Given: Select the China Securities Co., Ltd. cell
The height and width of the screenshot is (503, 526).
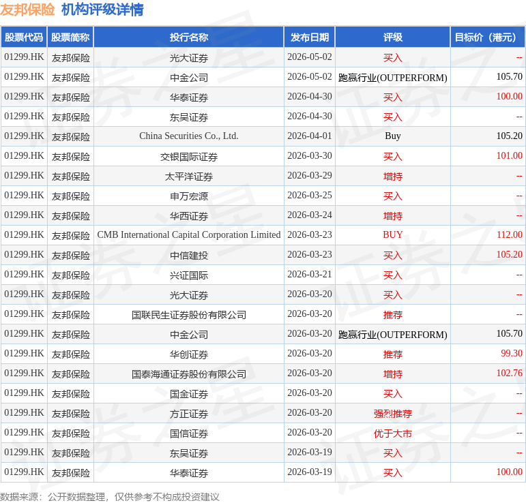Looking at the screenshot, I should (x=189, y=136).
